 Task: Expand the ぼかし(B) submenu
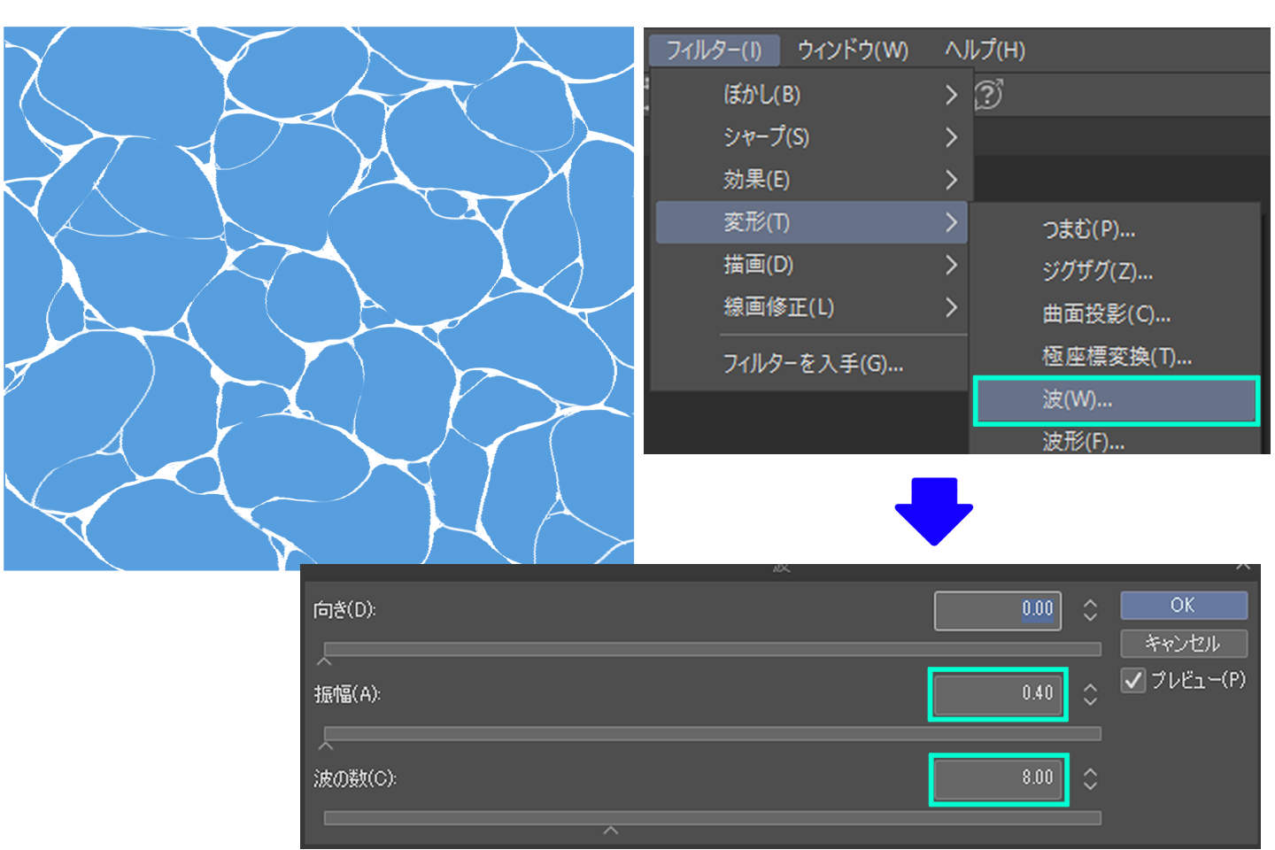(764, 95)
